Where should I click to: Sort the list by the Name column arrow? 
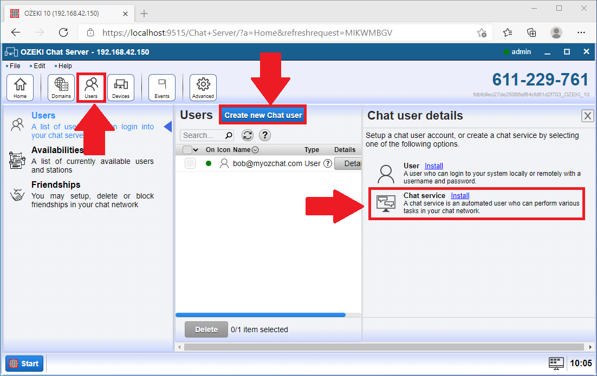click(x=255, y=149)
